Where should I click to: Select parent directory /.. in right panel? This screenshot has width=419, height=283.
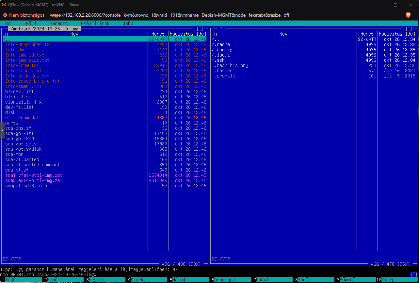314,39
